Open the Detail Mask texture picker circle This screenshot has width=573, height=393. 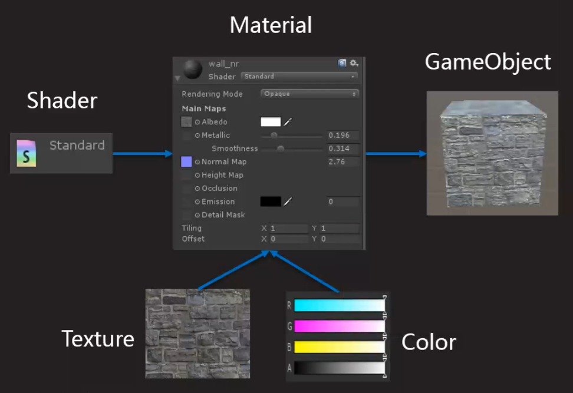point(197,215)
